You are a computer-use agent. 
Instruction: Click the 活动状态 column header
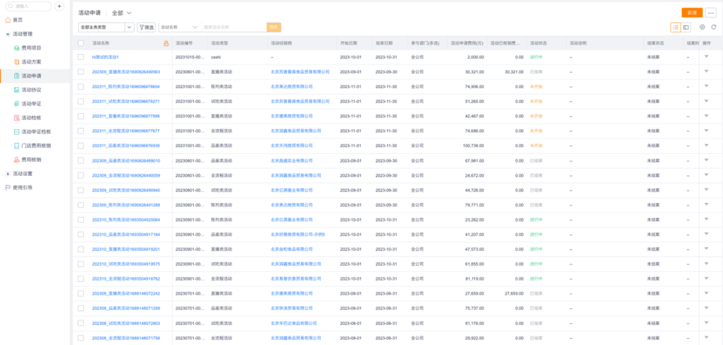[538, 43]
